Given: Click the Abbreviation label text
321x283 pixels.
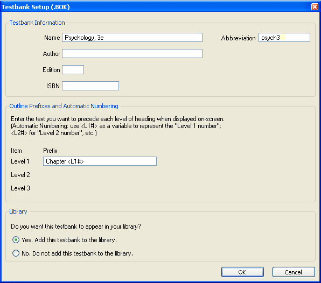Looking at the screenshot, I should pos(238,38).
